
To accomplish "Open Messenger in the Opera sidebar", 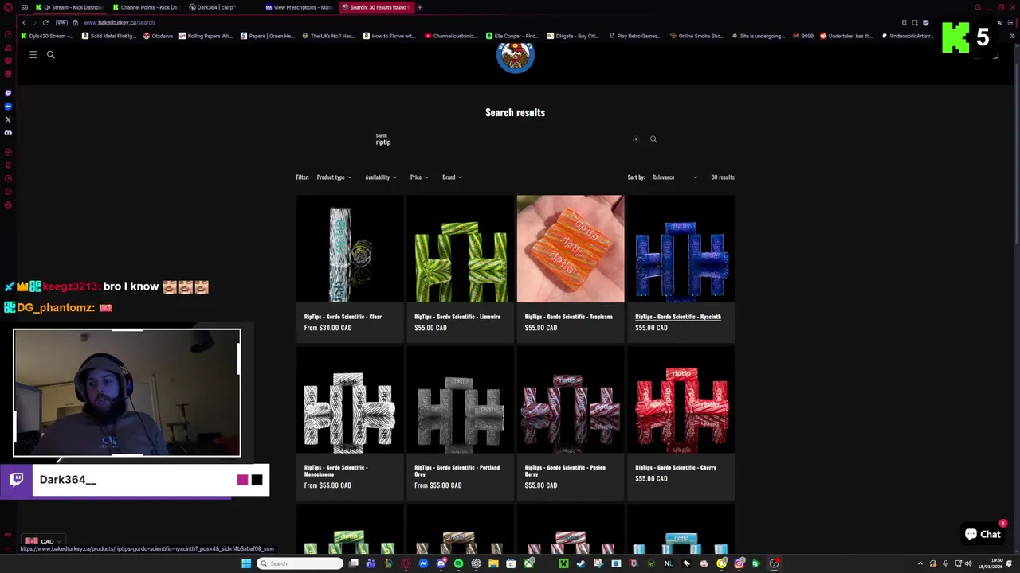I will pos(8,106).
